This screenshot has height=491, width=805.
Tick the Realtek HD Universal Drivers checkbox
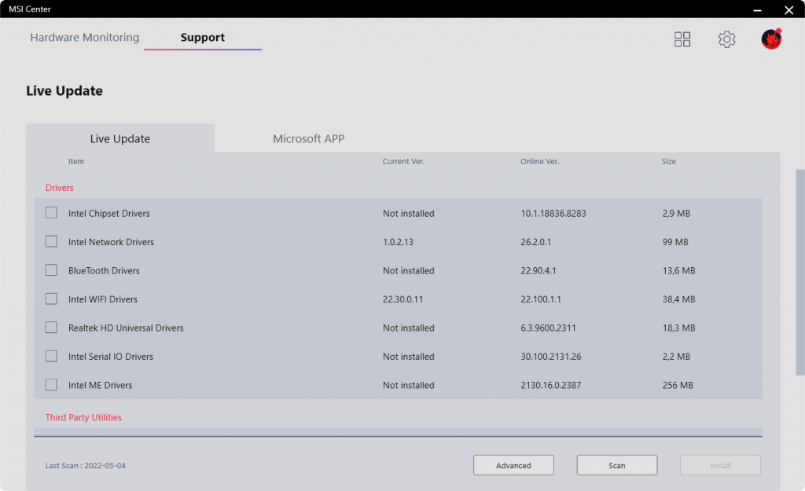tap(51, 328)
